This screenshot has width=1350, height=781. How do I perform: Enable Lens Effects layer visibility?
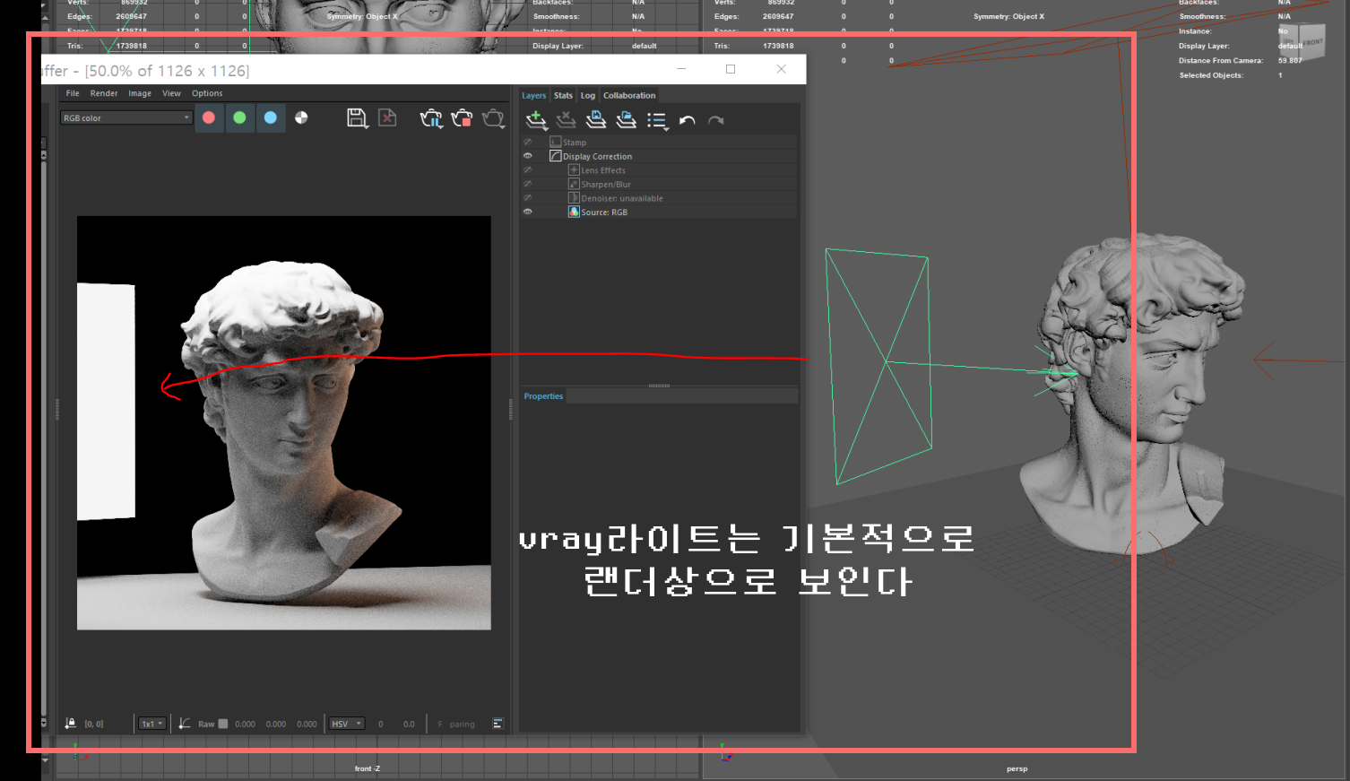[x=528, y=170]
